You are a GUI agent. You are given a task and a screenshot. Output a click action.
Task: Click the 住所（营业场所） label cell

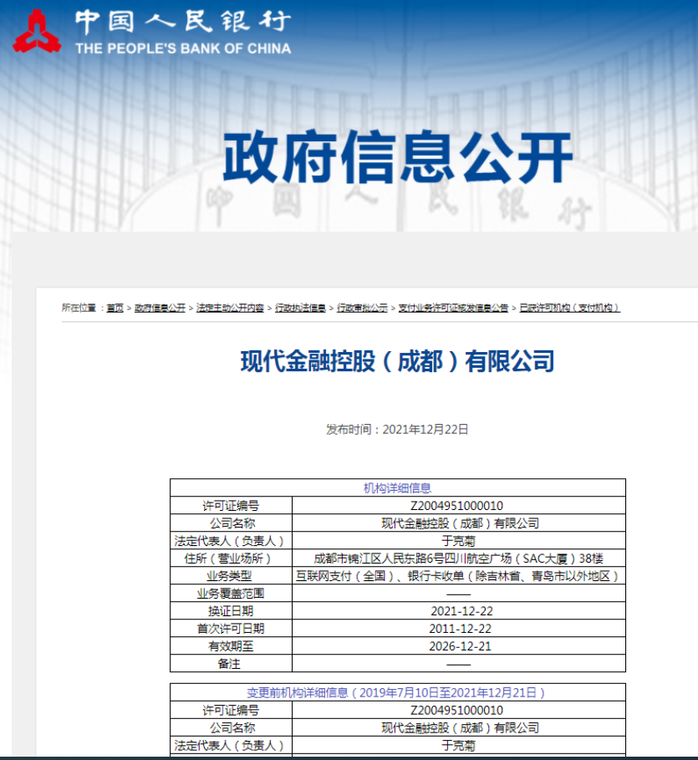(232, 559)
